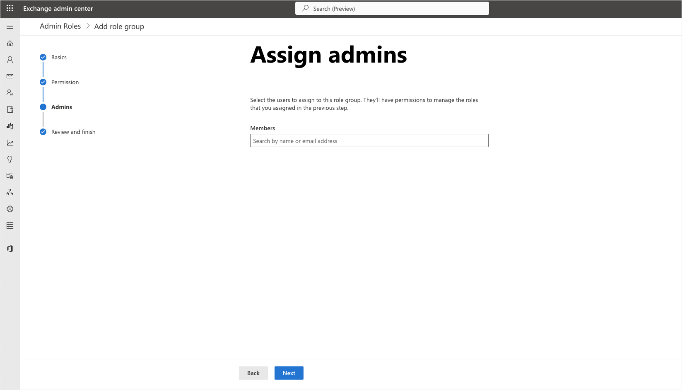Click the Permission completed checkmark circle
This screenshot has width=682, height=390.
point(43,82)
